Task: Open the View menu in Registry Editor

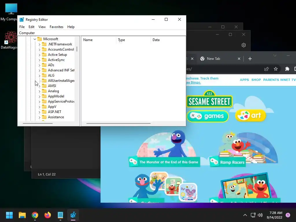Action: (x=42, y=27)
